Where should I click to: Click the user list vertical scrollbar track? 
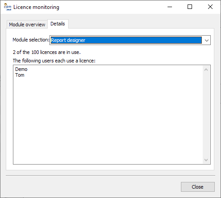pos(206,115)
